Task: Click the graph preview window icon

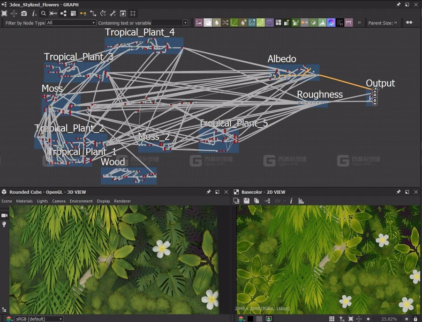Action: point(123,14)
